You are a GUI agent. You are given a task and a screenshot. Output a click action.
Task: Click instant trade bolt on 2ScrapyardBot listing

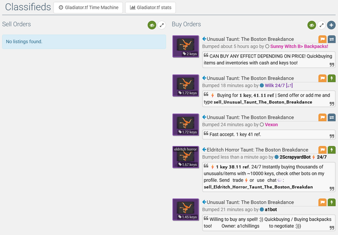(x=332, y=149)
